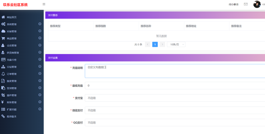Expand the 会员管理 chevron

[x=40, y=45]
